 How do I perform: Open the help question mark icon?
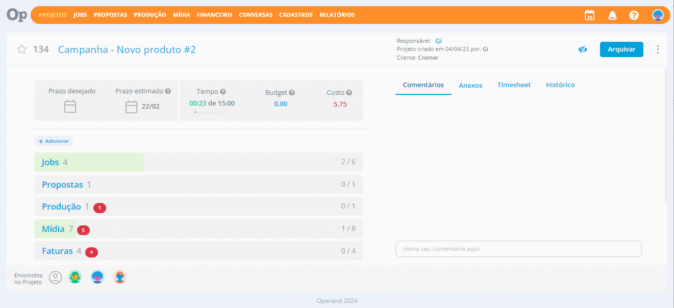(634, 15)
